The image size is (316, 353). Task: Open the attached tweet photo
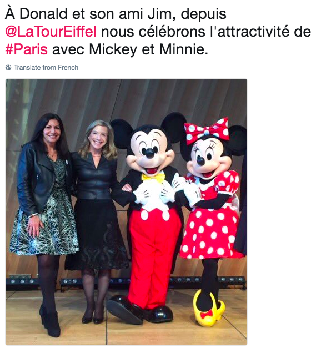[x=126, y=211]
